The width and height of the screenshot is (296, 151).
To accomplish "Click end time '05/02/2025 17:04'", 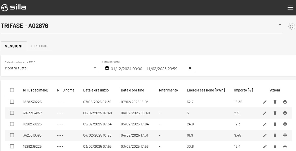I will pos(135,124).
